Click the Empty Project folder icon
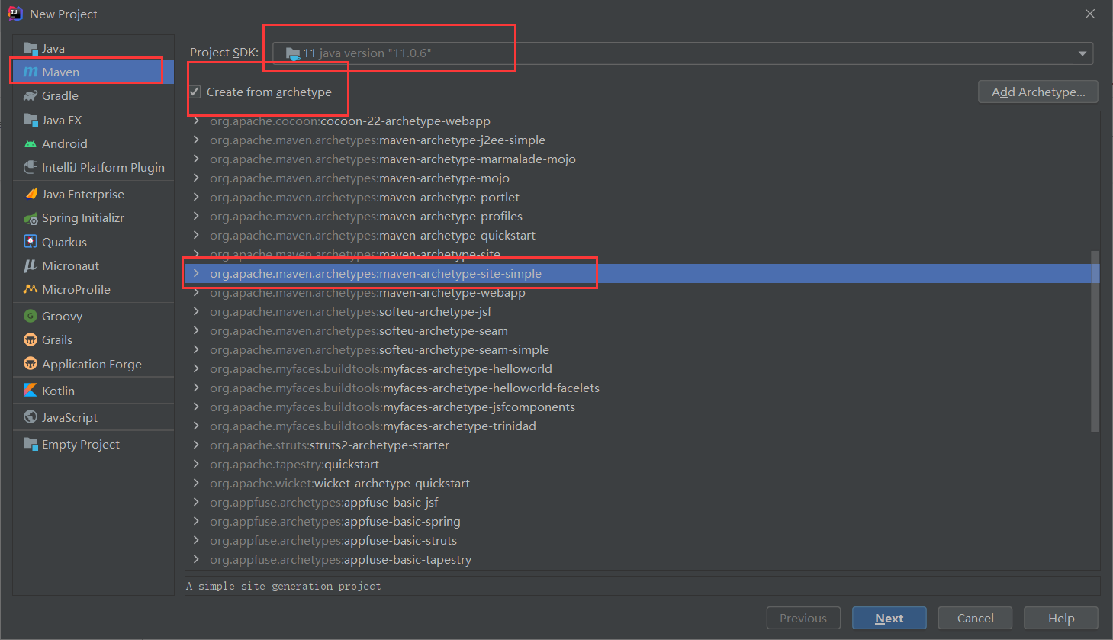The image size is (1113, 640). (x=31, y=444)
